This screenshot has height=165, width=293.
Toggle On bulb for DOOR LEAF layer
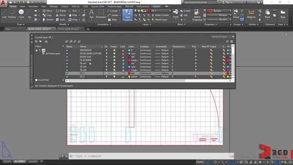pyautogui.click(x=106, y=57)
